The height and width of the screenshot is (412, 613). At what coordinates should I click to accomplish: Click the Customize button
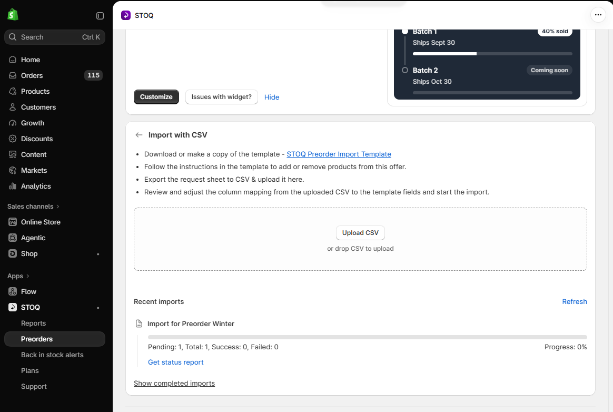tap(156, 97)
